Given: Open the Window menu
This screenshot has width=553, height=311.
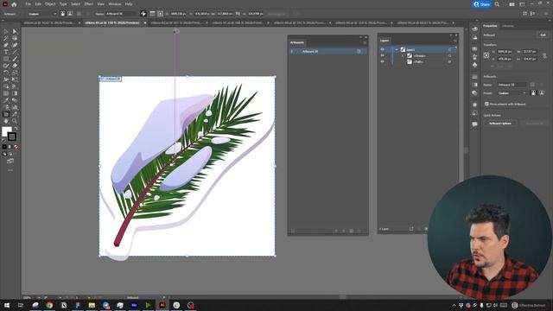Looking at the screenshot, I should [x=115, y=4].
